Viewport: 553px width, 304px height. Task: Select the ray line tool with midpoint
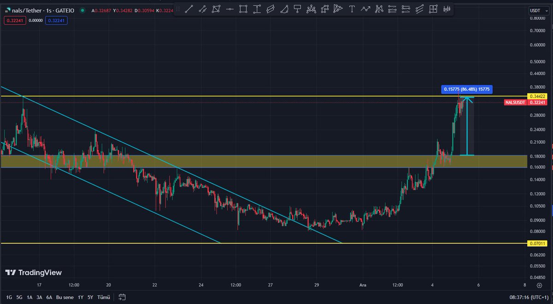(x=202, y=9)
